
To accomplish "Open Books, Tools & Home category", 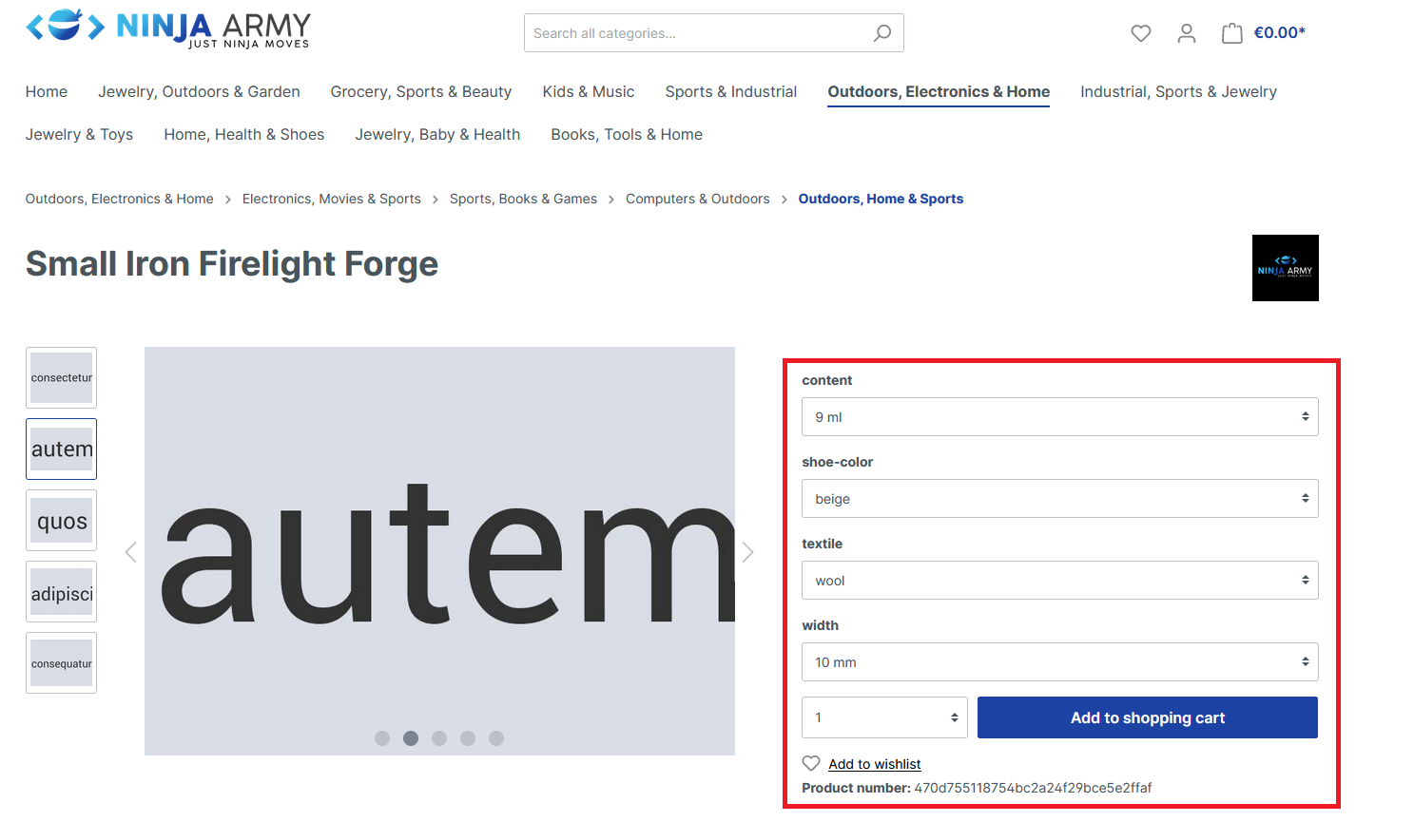I will (627, 134).
